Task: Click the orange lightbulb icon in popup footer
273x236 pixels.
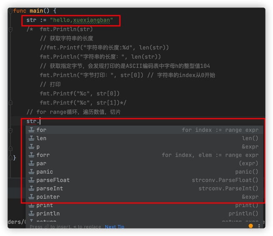Action: [251, 226]
